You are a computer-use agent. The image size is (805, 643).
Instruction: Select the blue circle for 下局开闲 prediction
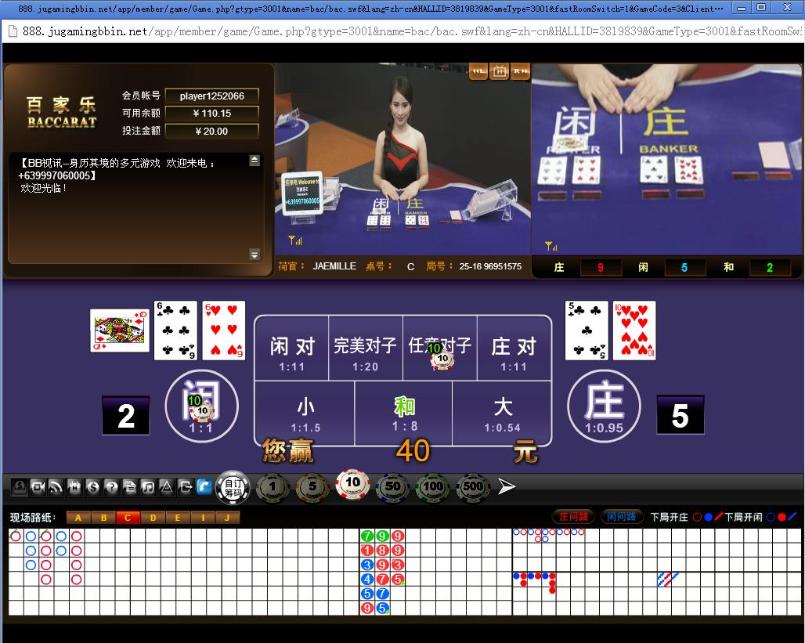click(769, 515)
